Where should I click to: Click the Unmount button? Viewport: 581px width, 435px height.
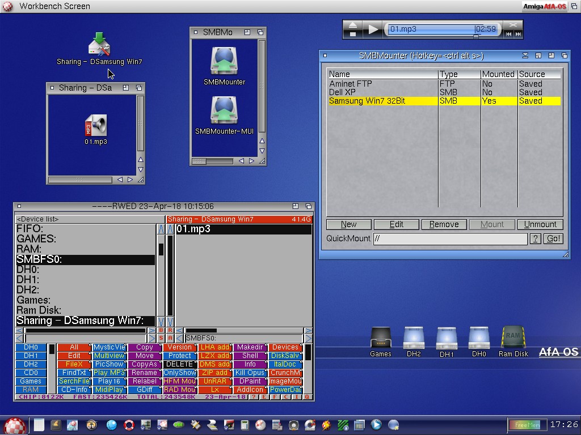(540, 224)
